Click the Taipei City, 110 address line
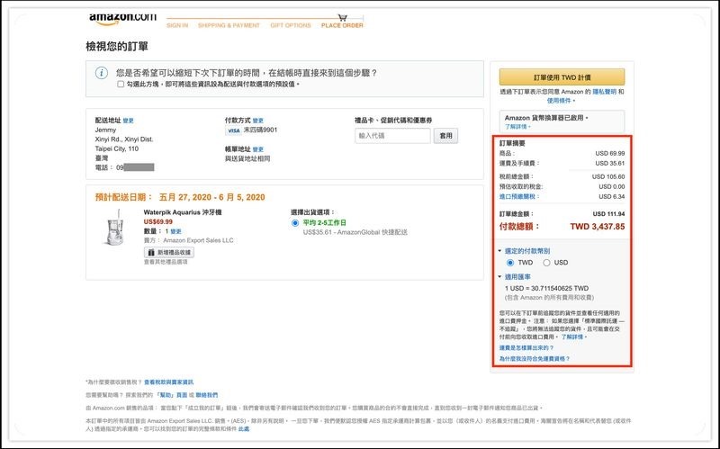This screenshot has height=449, width=720. pos(117,148)
